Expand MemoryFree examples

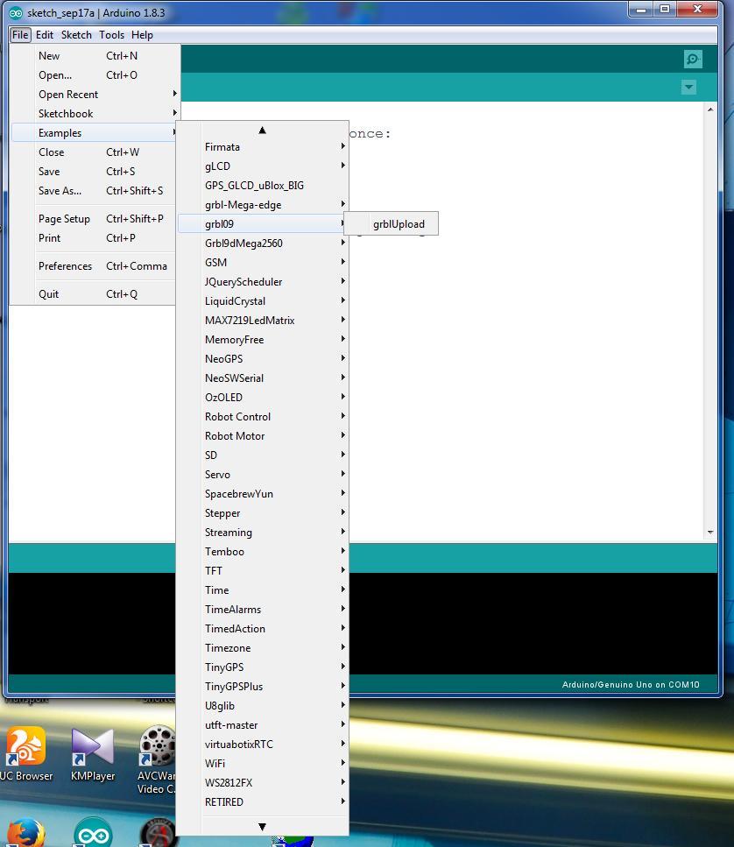coord(263,341)
